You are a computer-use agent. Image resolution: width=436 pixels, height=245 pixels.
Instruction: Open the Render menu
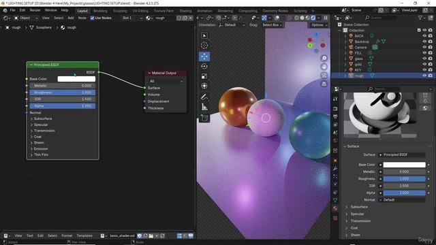tap(35, 10)
